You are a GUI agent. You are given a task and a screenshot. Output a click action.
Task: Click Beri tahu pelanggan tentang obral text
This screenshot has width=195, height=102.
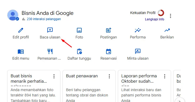click(x=87, y=95)
